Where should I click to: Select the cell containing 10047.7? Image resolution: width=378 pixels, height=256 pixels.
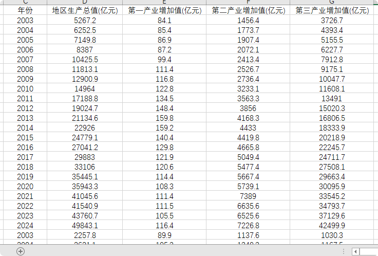pyautogui.click(x=332, y=79)
